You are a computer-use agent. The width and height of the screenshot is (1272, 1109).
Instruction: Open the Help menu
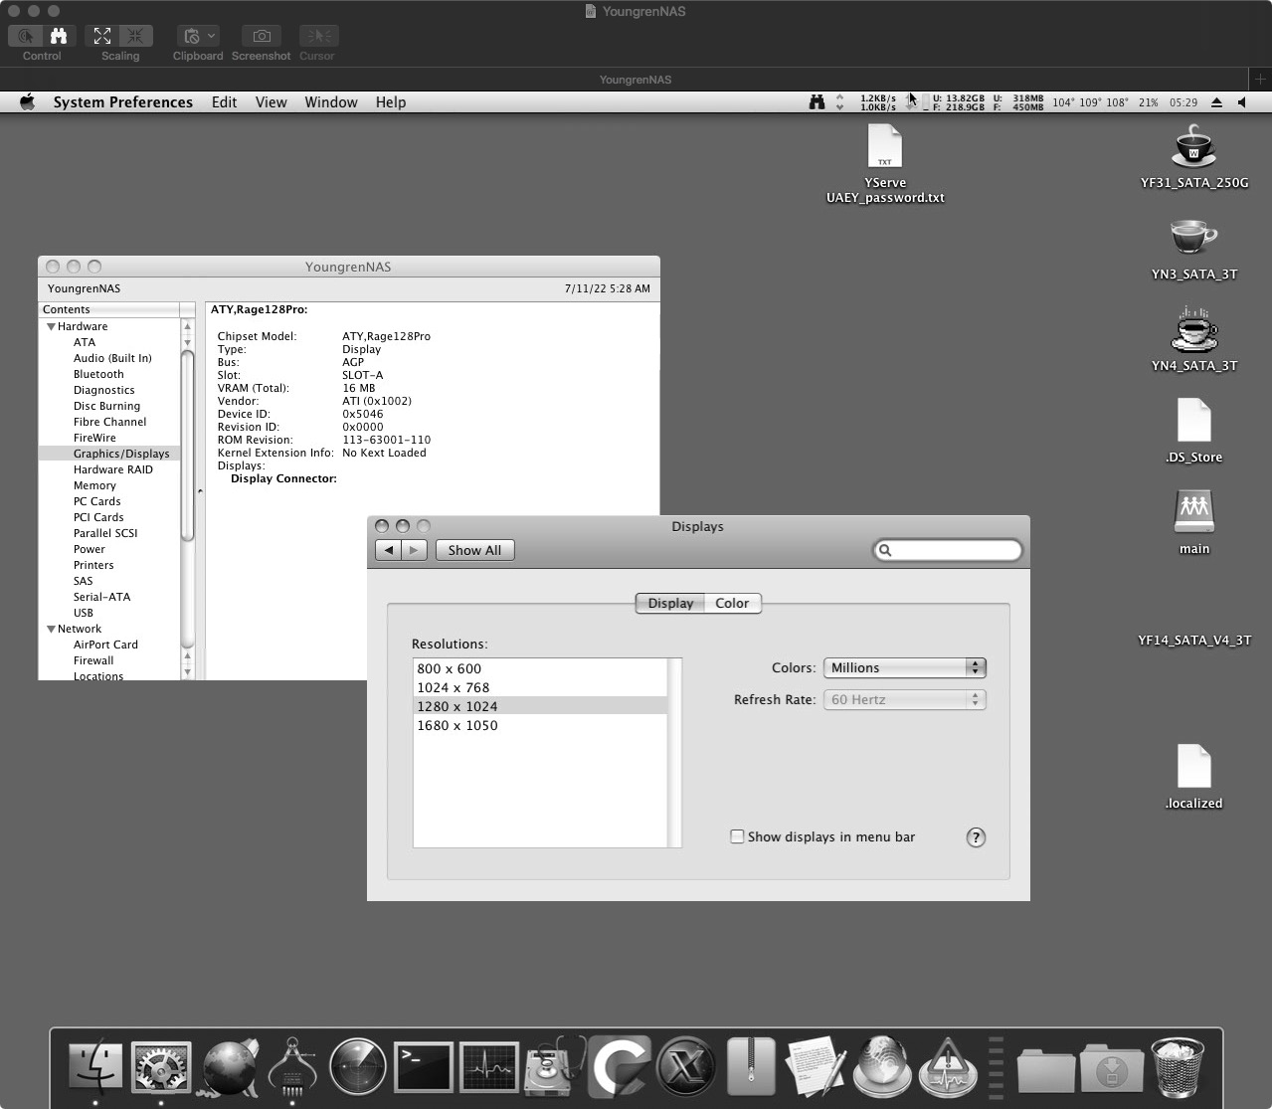click(x=391, y=101)
